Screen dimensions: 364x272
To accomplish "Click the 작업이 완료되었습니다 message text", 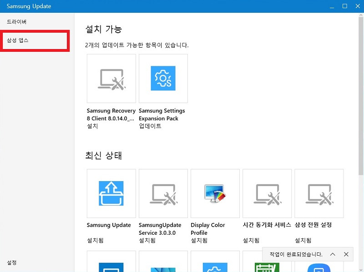I will pyautogui.click(x=296, y=254).
